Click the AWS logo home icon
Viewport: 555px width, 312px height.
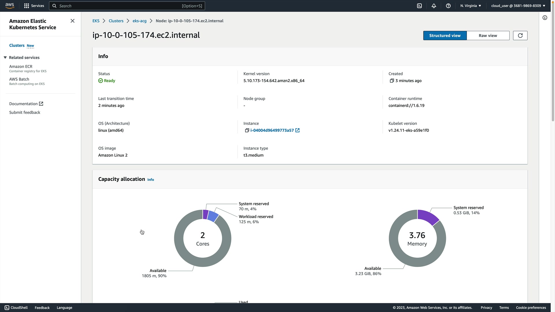point(10,5)
